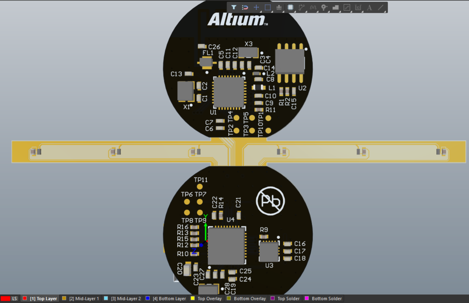
Task: Select the length tuning meander tool
Action: pos(313,8)
